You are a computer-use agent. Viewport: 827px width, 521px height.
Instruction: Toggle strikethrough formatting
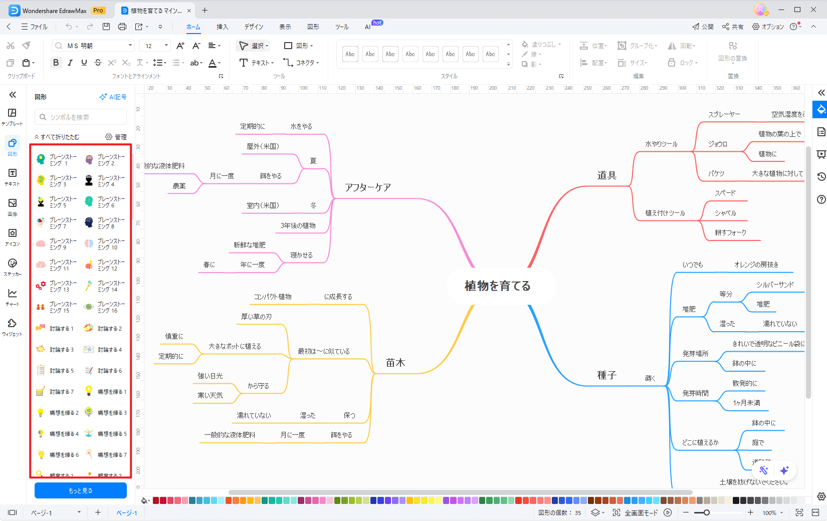click(98, 63)
